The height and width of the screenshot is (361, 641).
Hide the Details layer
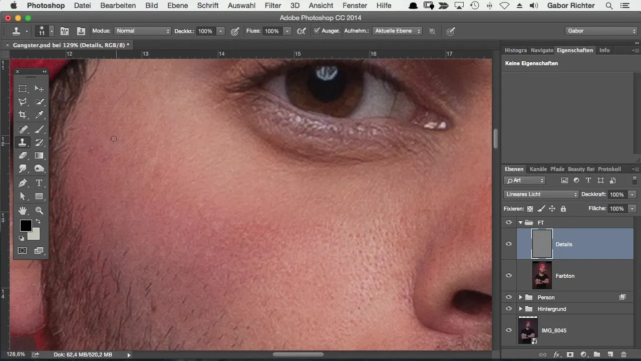[x=509, y=244]
